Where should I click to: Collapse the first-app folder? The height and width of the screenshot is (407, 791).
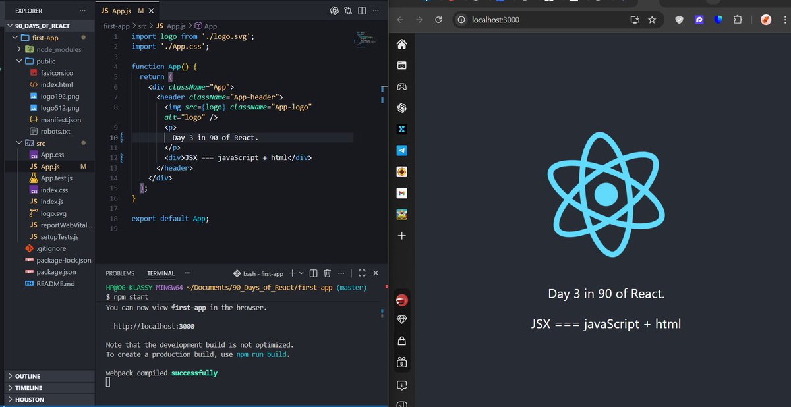16,38
